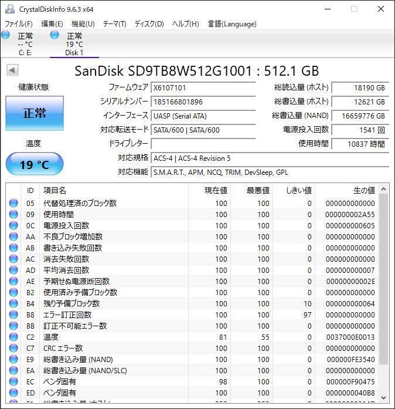Image resolution: width=395 pixels, height=409 pixels.
Task: Click the 正常 health status button
Action: (x=35, y=113)
